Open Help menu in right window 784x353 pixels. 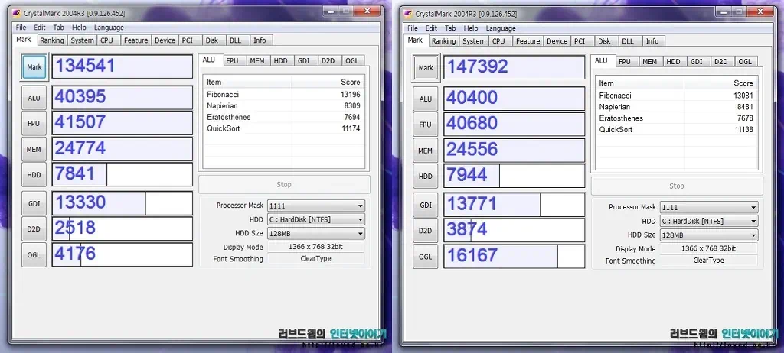pyautogui.click(x=471, y=28)
